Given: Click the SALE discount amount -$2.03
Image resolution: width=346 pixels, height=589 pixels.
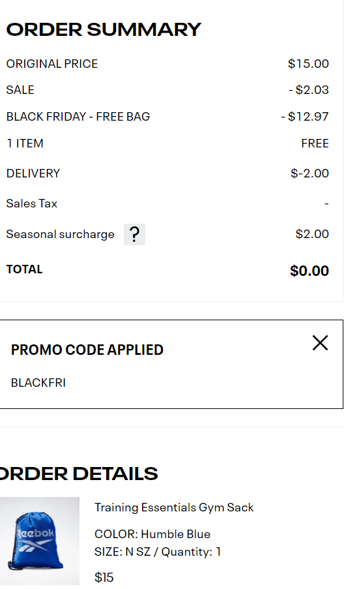Looking at the screenshot, I should [309, 90].
